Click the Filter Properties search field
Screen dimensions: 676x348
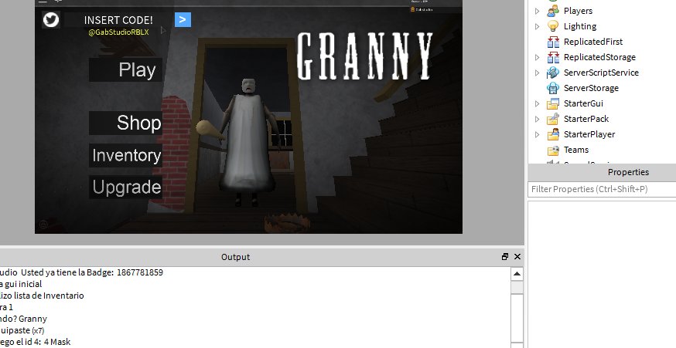(602, 189)
